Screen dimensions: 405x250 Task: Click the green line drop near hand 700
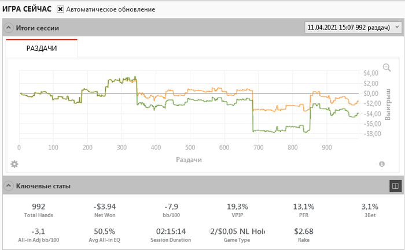[x=253, y=118]
